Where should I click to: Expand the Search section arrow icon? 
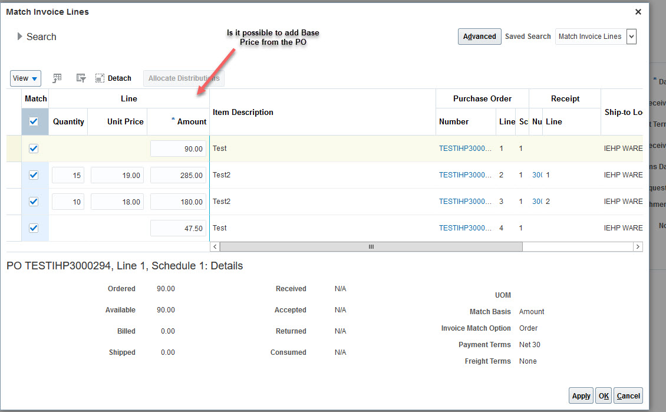click(19, 36)
